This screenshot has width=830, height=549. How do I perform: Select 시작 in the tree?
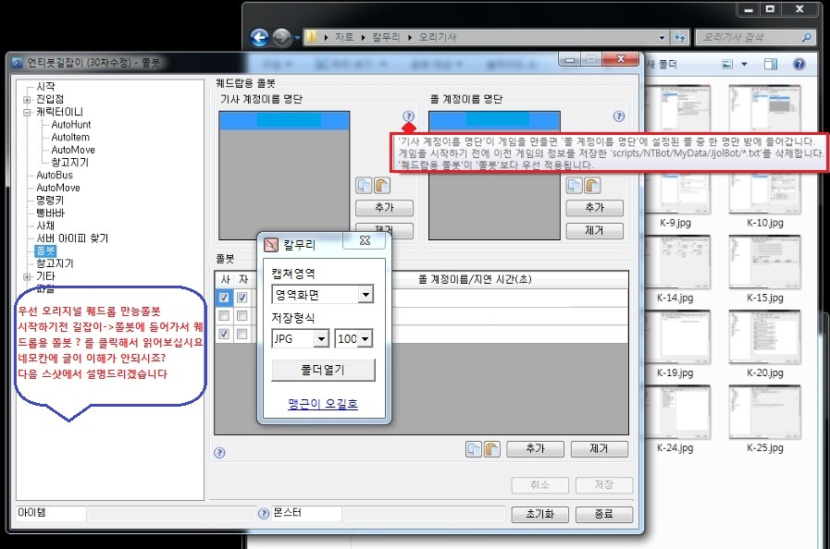tap(45, 86)
